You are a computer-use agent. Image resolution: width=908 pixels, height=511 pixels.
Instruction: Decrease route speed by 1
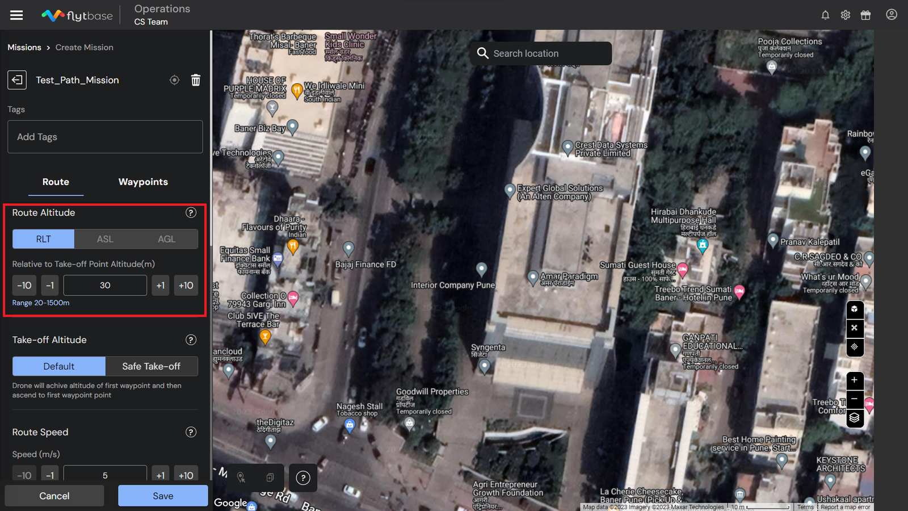click(50, 474)
